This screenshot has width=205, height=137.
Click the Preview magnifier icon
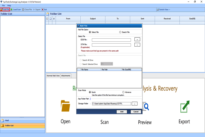[146, 106]
